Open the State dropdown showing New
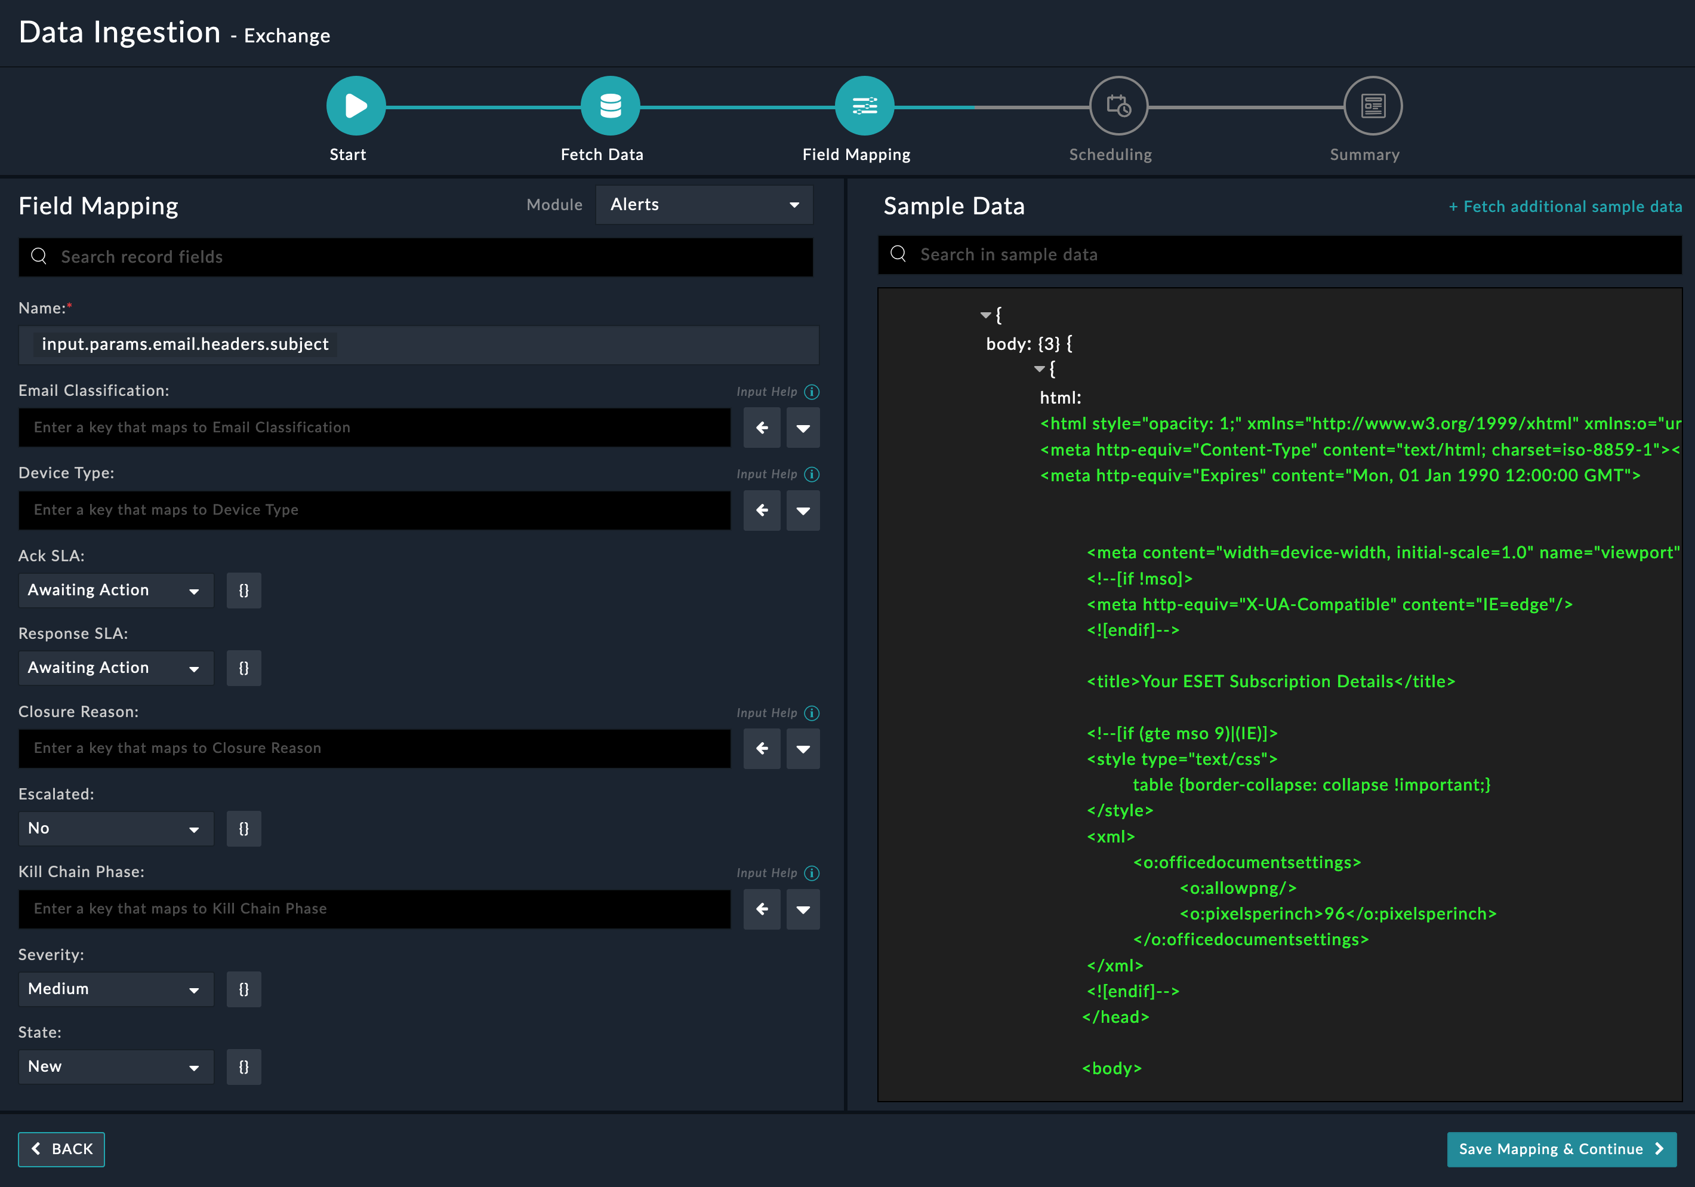The image size is (1695, 1187). coord(115,1066)
